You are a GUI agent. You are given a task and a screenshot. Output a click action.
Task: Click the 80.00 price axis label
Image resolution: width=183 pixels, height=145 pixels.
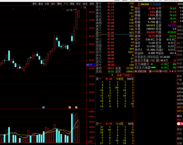(x=91, y=12)
